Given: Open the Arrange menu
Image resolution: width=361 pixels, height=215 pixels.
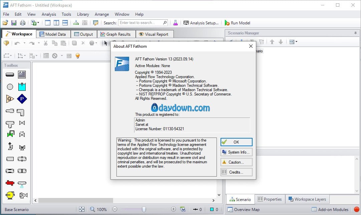Looking at the screenshot, I should pyautogui.click(x=102, y=14).
